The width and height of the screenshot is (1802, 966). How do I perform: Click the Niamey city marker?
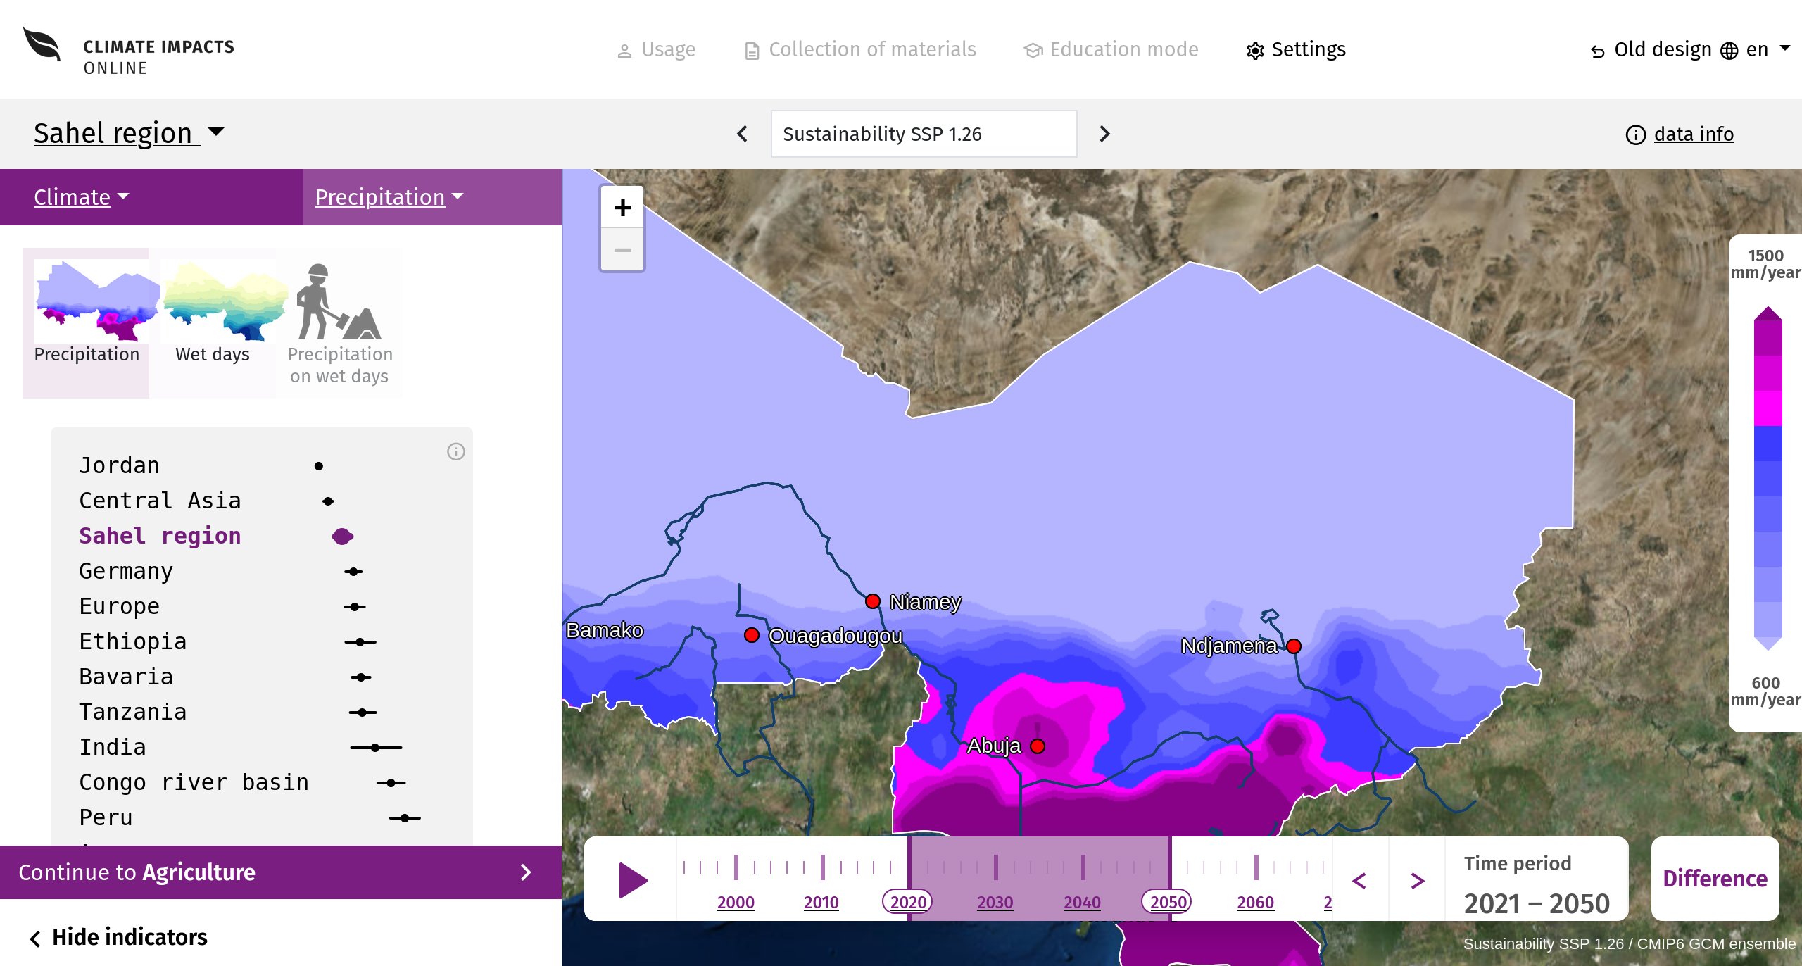click(873, 601)
